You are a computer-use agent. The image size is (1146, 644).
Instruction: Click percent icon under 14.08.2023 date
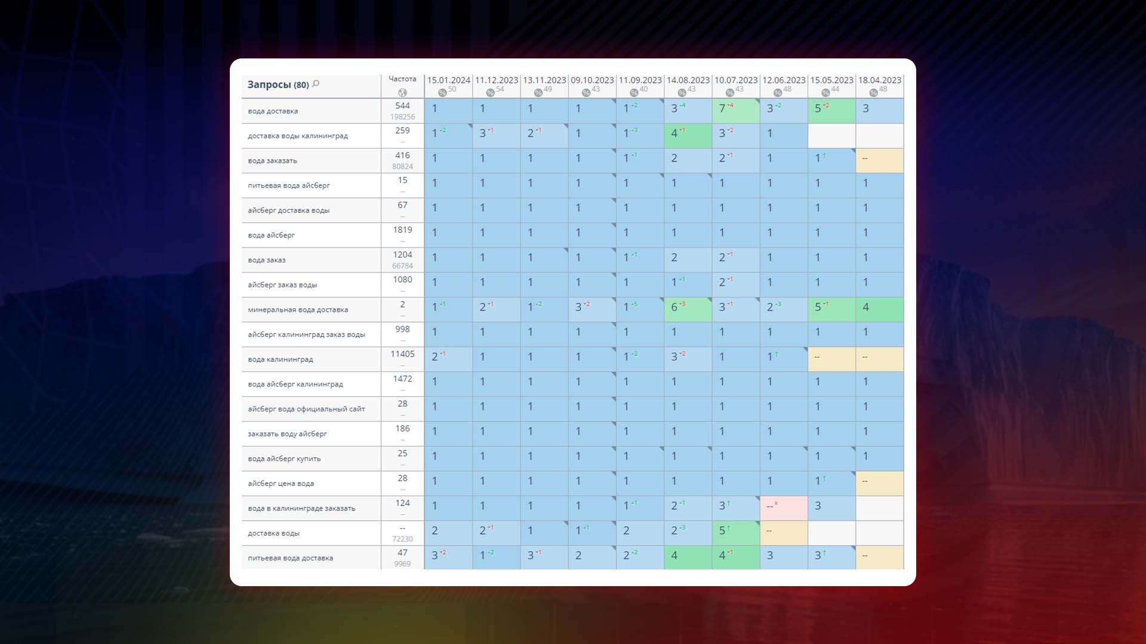pos(682,92)
